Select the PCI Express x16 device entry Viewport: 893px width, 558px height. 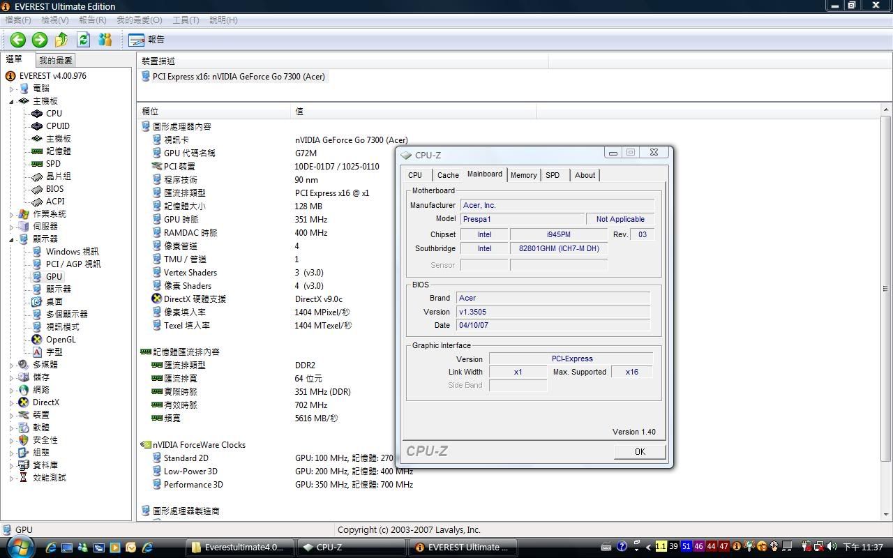(x=234, y=76)
